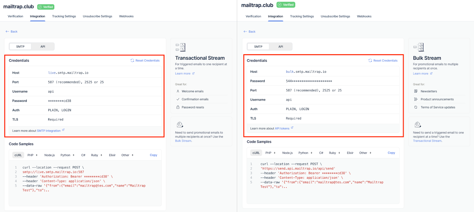The height and width of the screenshot is (212, 474).
Task: Expand the PHP dropdown in left code samples
Action: 33,155
